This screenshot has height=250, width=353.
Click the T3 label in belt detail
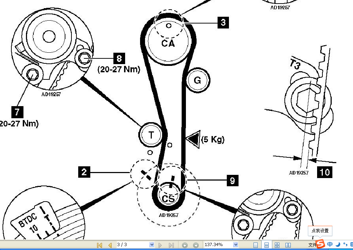pos(295,64)
